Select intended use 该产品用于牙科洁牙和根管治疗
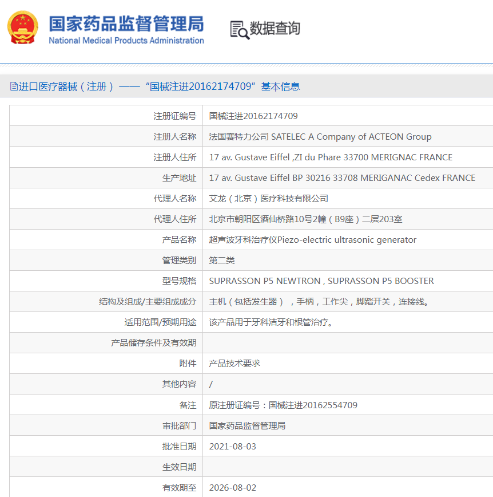The width and height of the screenshot is (493, 497). 271,322
